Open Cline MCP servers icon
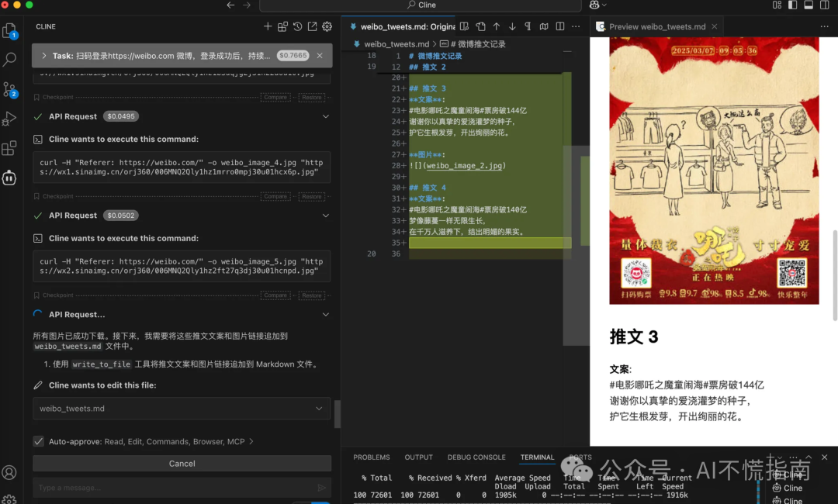This screenshot has width=838, height=504. tap(282, 26)
